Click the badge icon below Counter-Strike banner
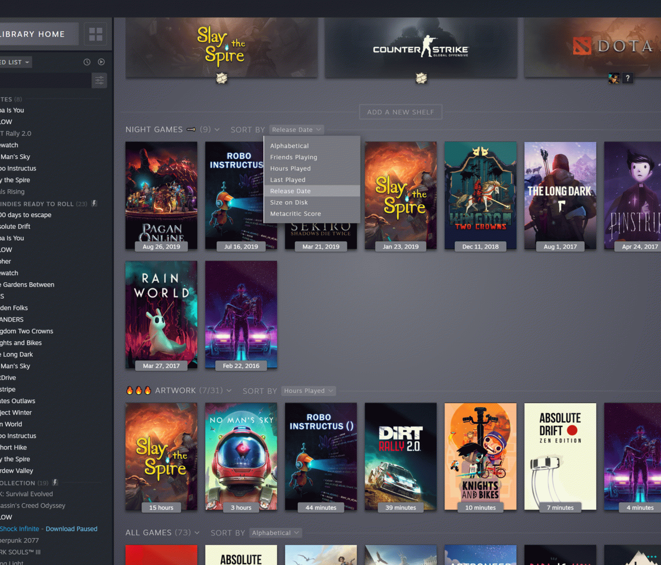 click(421, 78)
